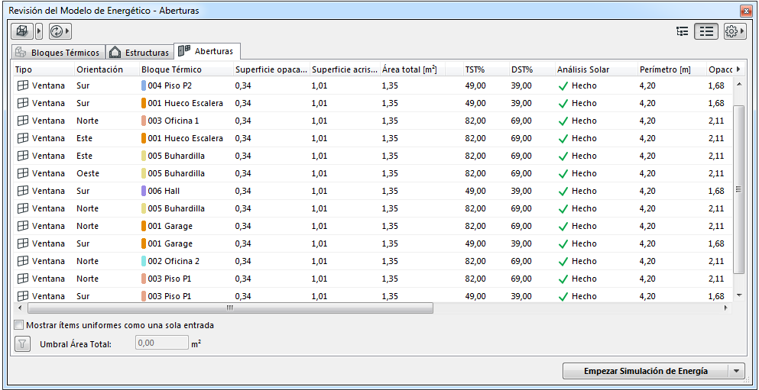
Task: Open dropdown beside Empezar Simulación button
Action: coord(736,371)
